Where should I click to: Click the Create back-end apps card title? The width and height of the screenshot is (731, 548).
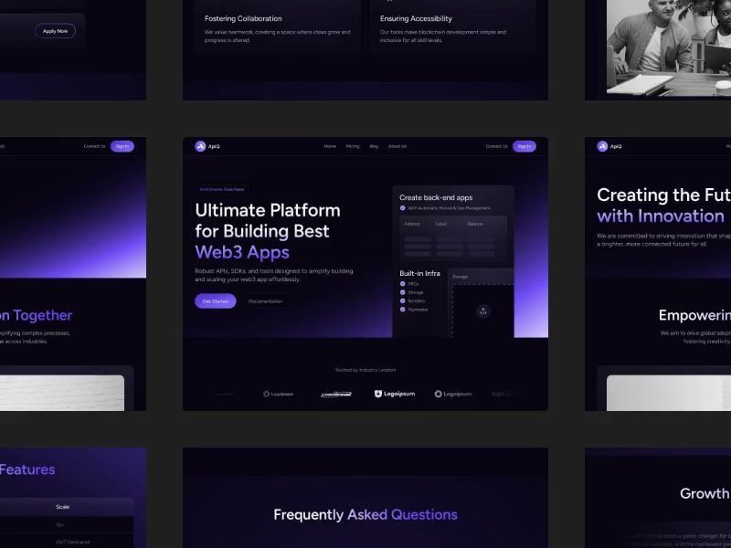(436, 197)
